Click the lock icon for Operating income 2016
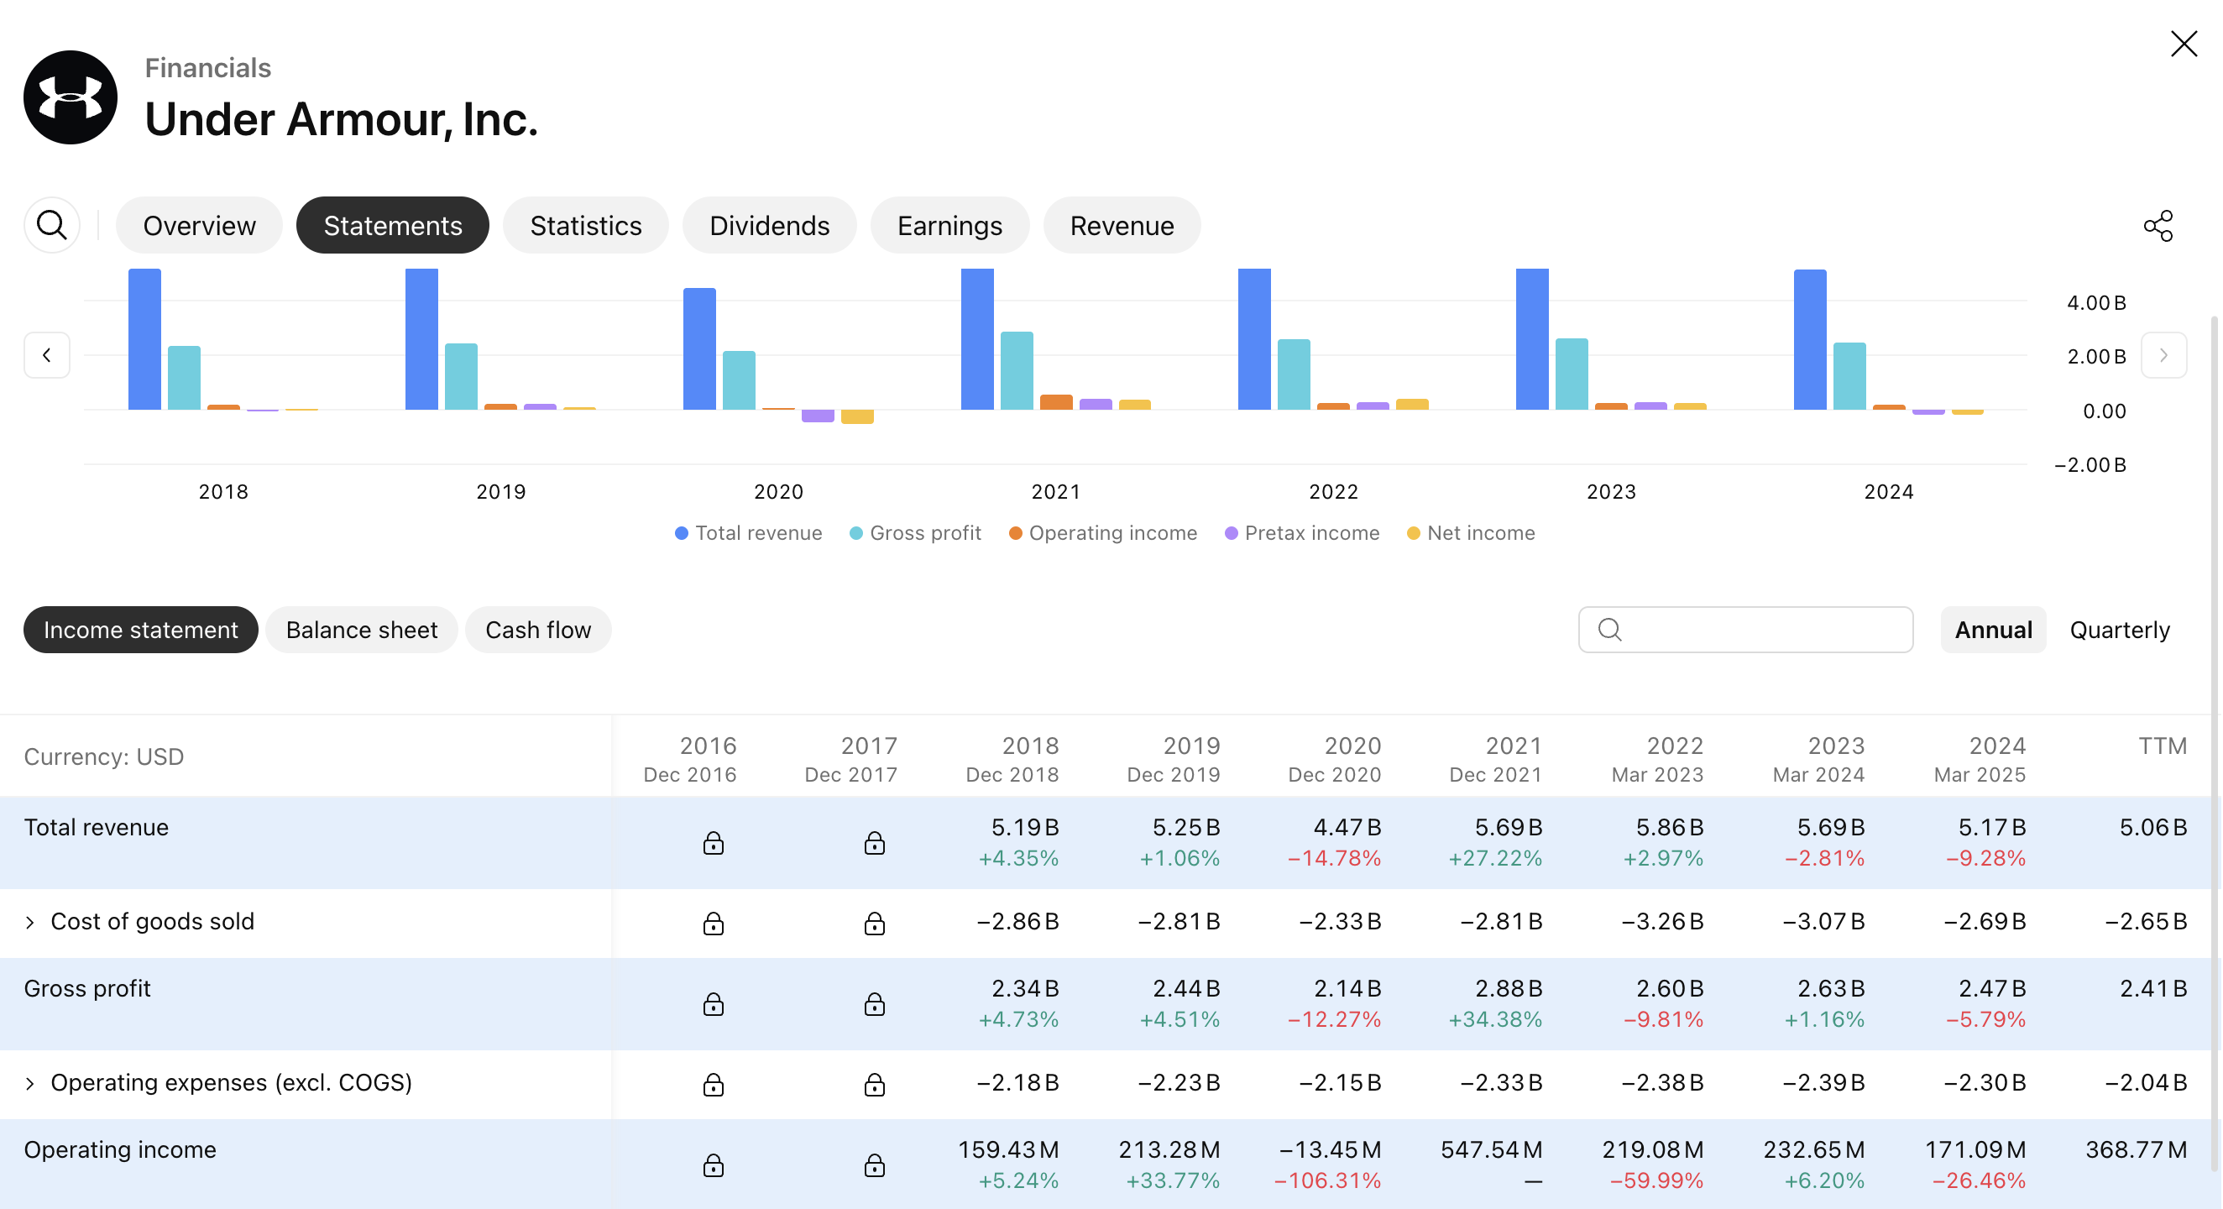 click(713, 1165)
